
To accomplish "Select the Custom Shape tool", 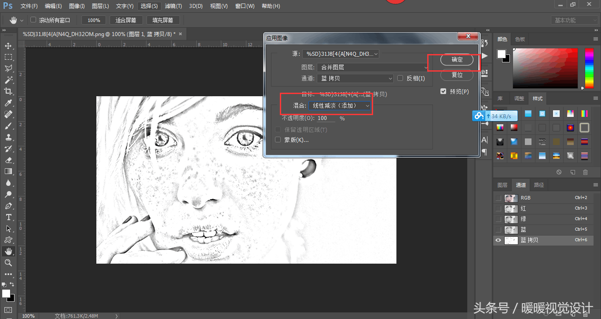I will click(x=8, y=240).
